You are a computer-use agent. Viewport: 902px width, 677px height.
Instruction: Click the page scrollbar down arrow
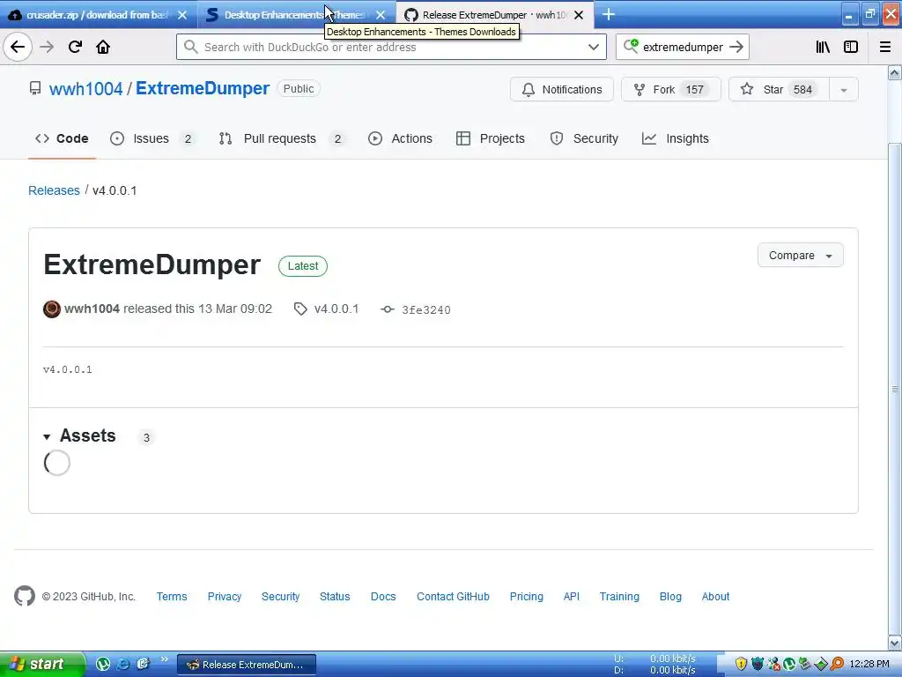(895, 643)
